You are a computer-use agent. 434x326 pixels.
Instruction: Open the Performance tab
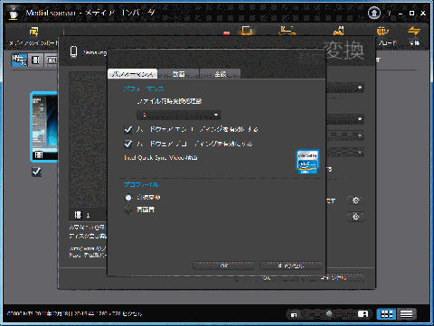pyautogui.click(x=133, y=74)
